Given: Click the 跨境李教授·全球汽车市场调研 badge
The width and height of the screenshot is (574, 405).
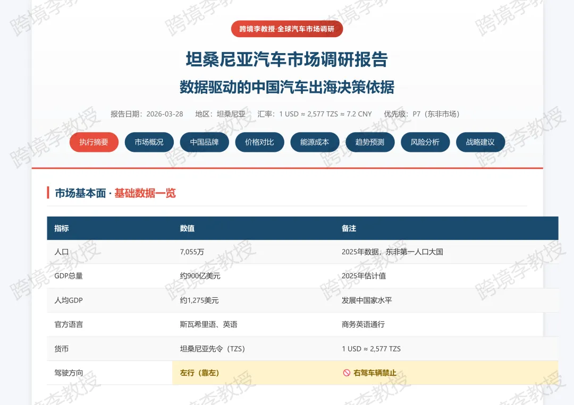Looking at the screenshot, I should [x=287, y=29].
